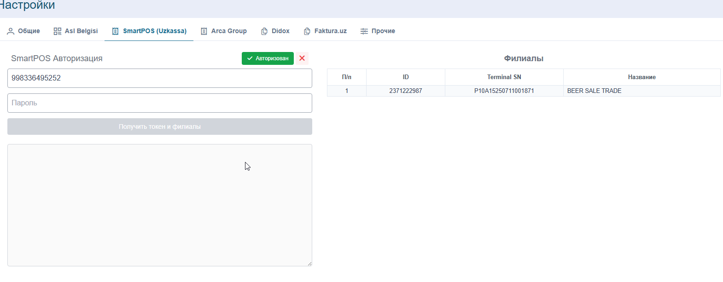Click the sliders icon next to Прочие
Screen dimensions: 723x282
pos(364,31)
